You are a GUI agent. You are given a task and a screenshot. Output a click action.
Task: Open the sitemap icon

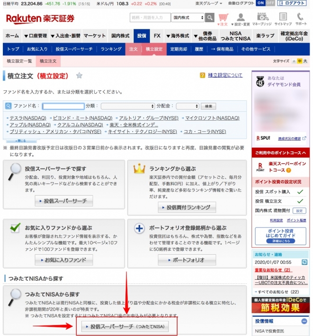coord(283,19)
